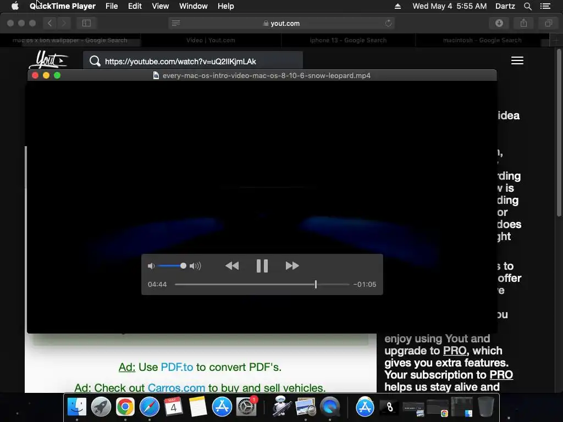The image size is (563, 422).
Task: Open the Apple menu
Action: click(15, 6)
